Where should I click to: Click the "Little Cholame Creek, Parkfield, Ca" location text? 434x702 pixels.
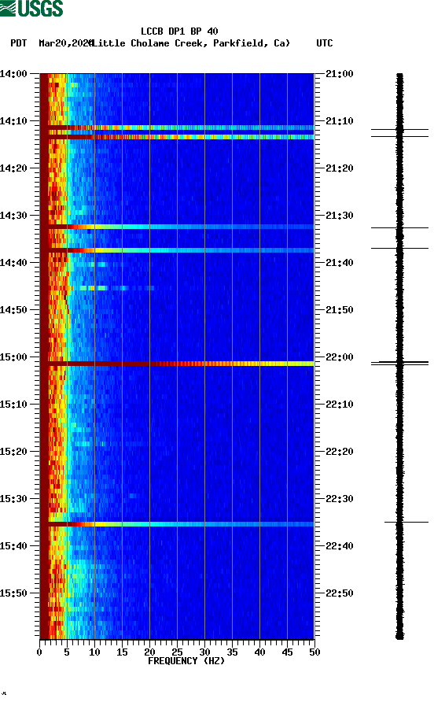191,43
